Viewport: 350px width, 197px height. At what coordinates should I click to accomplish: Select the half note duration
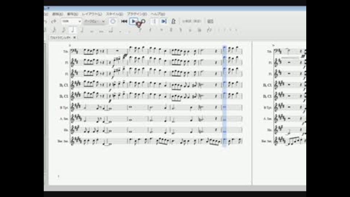82,30
